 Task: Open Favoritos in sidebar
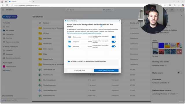[9, 38]
